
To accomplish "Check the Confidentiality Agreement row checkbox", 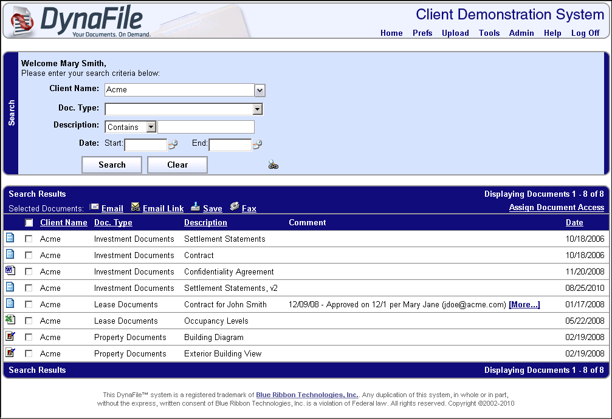I will tap(29, 271).
